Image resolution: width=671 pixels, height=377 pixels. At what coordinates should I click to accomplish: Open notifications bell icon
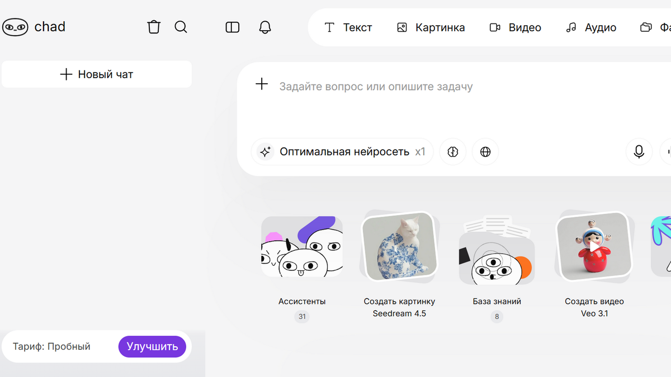[265, 27]
